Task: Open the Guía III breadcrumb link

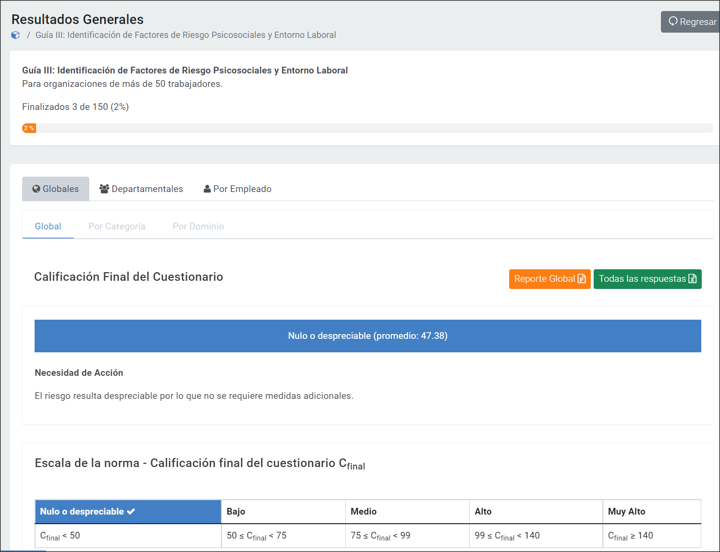Action: [185, 35]
